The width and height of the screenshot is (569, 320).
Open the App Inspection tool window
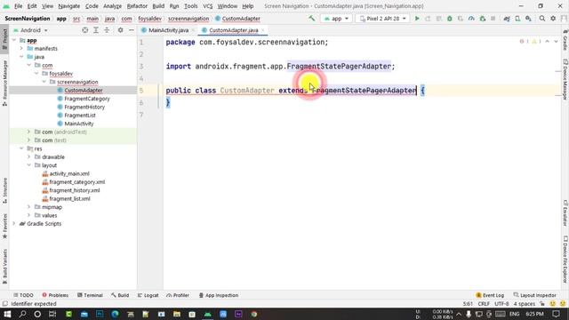(x=218, y=295)
